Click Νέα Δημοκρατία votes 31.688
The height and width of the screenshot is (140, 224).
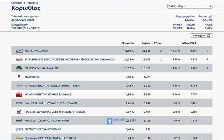coord(146,51)
